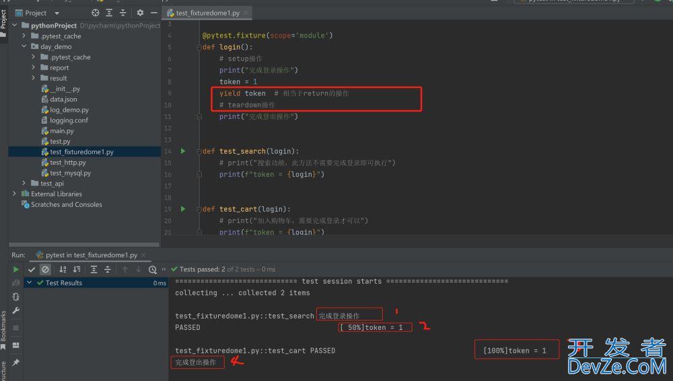
Task: Click the vertical Project tool window tab
Action: tap(3, 22)
